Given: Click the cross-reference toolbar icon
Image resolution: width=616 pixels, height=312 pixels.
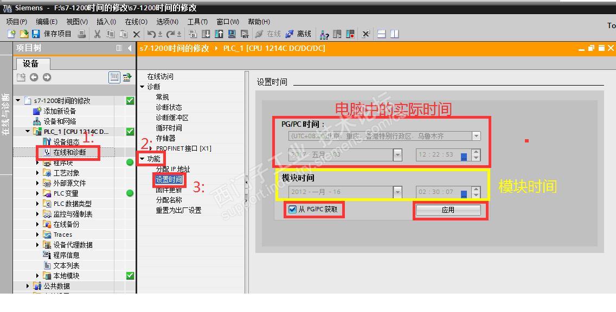Looking at the screenshot, I should (365, 34).
